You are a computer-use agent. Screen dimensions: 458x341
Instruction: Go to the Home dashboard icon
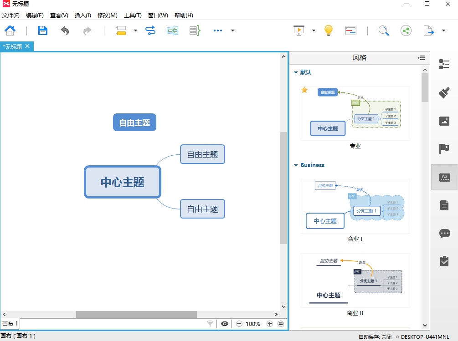click(x=10, y=31)
